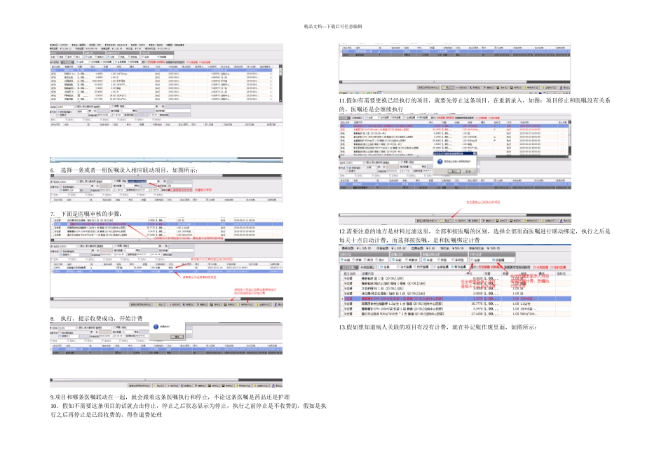Click 退出 icon button in step 7 toolbar
Viewport: 666px width, 471px height.
[x=278, y=304]
